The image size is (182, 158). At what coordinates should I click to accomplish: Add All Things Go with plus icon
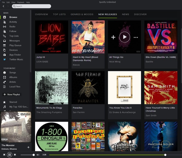click(x=113, y=37)
